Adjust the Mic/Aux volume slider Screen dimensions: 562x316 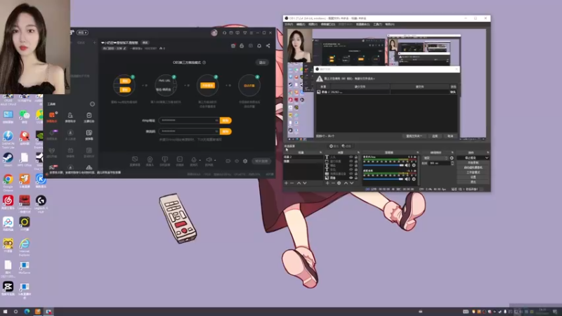383,165
